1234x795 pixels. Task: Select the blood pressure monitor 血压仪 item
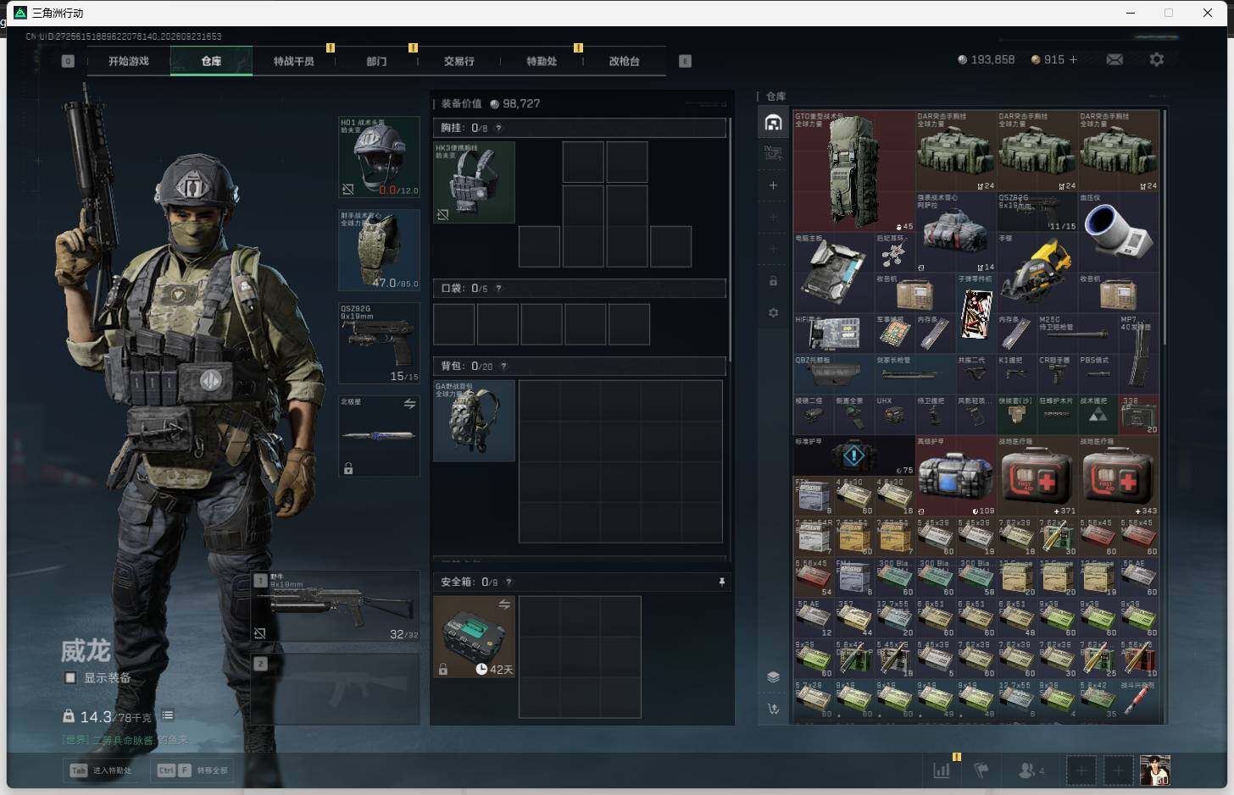pos(1118,231)
